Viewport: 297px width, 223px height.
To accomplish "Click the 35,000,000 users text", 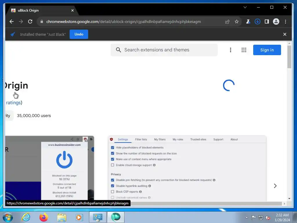I will (34, 116).
